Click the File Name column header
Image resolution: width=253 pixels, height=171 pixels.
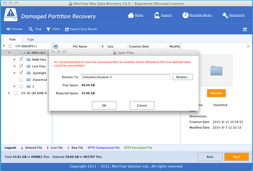click(x=80, y=47)
